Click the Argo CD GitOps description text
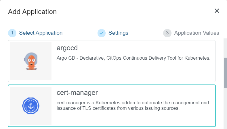 133,58
